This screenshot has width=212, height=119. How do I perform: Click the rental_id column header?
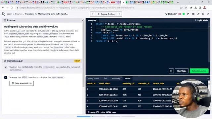(91, 84)
